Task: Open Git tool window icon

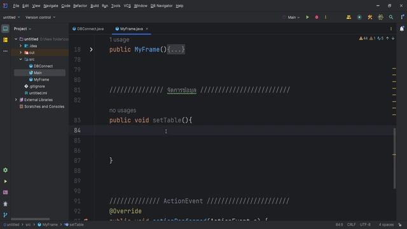Action: [x=5, y=215]
